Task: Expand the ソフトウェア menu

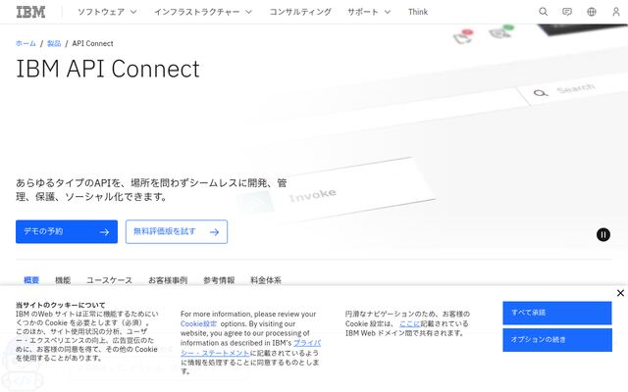Action: point(107,12)
